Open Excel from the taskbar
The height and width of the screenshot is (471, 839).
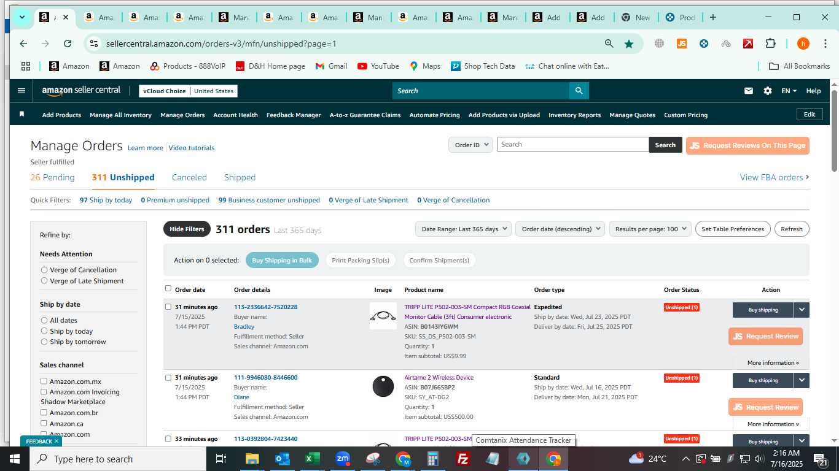click(313, 459)
